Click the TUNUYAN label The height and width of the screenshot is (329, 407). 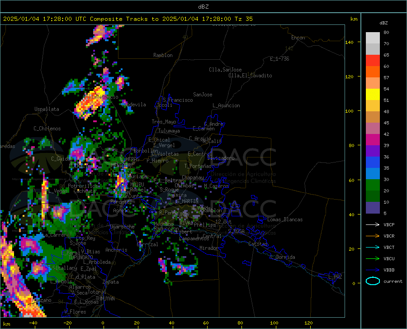(105, 299)
